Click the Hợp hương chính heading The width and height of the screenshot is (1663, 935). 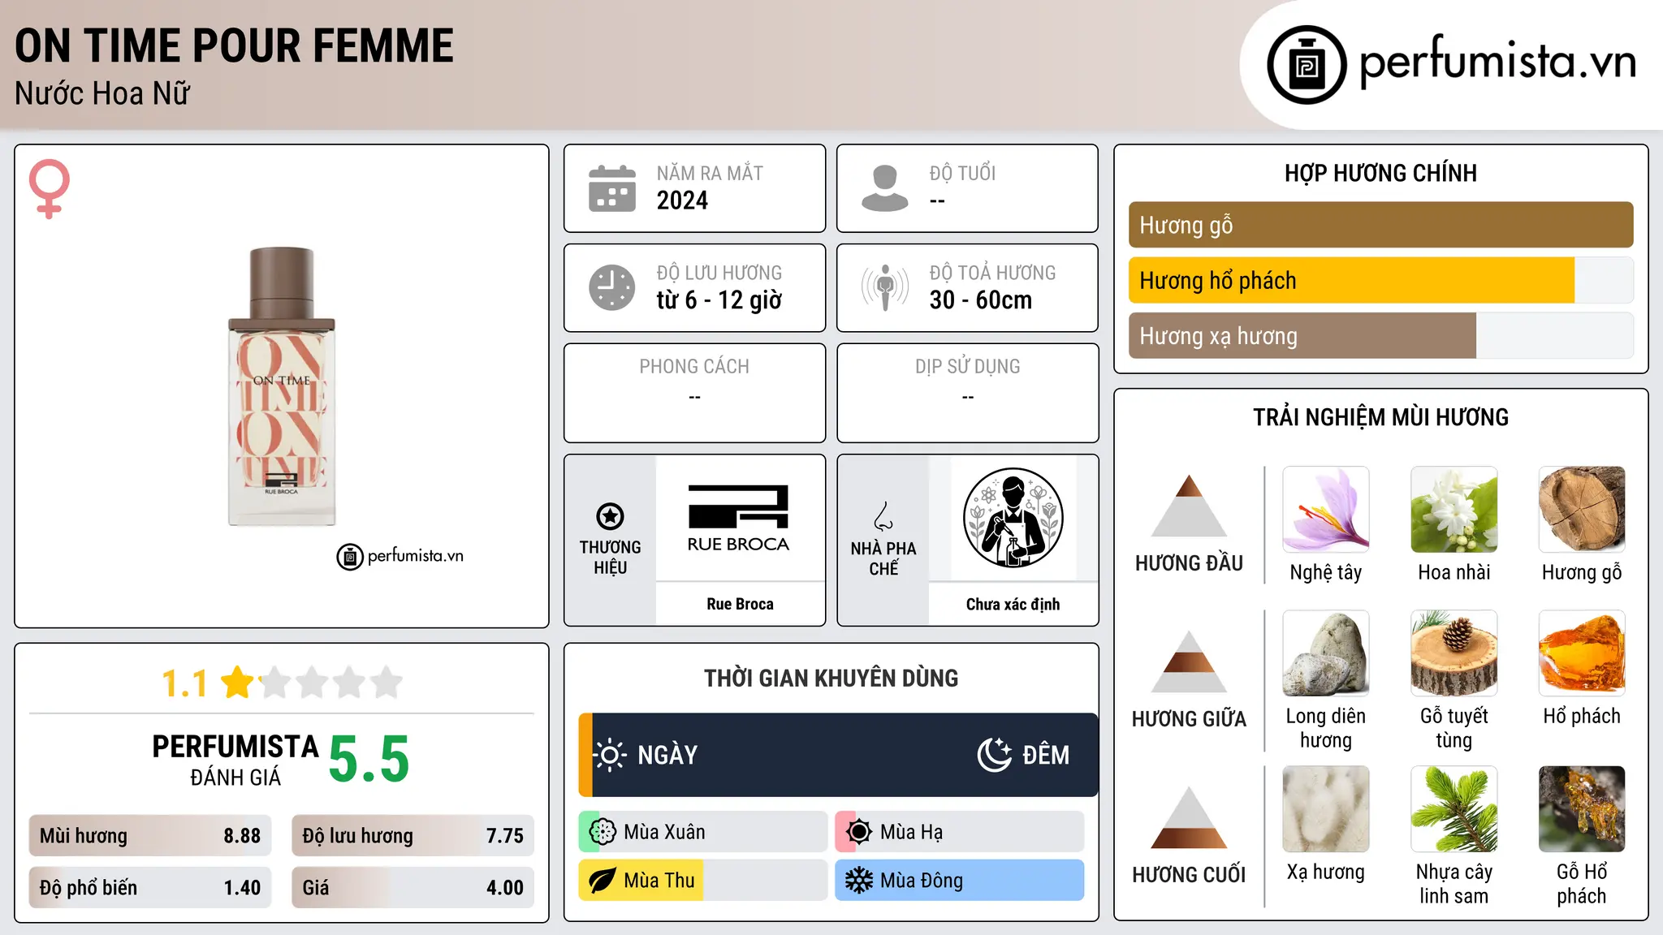(1380, 173)
